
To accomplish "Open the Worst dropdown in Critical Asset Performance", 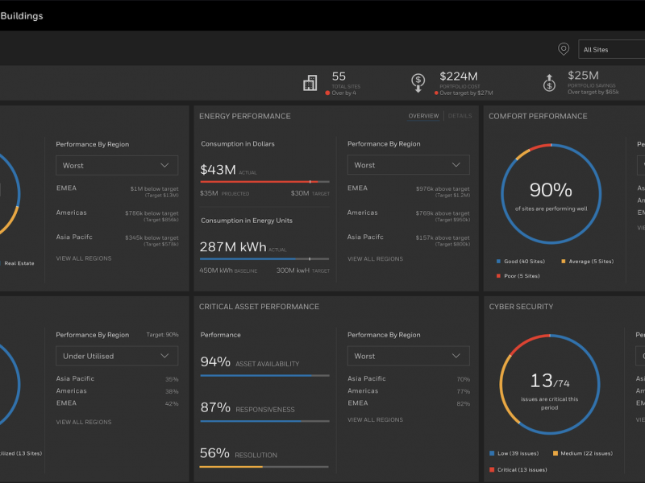I will coord(408,355).
